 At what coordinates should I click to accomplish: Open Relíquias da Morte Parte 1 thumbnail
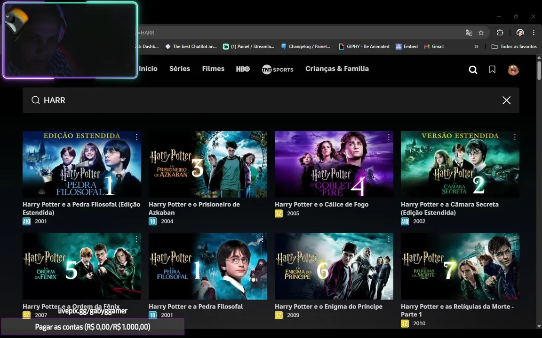[x=460, y=266]
